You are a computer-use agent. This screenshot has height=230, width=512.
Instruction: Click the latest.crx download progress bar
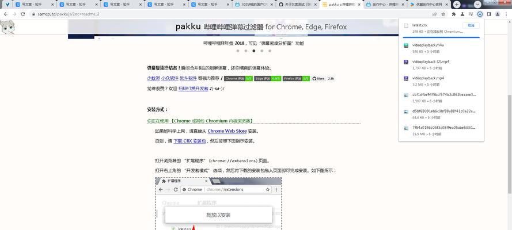tap(441, 37)
